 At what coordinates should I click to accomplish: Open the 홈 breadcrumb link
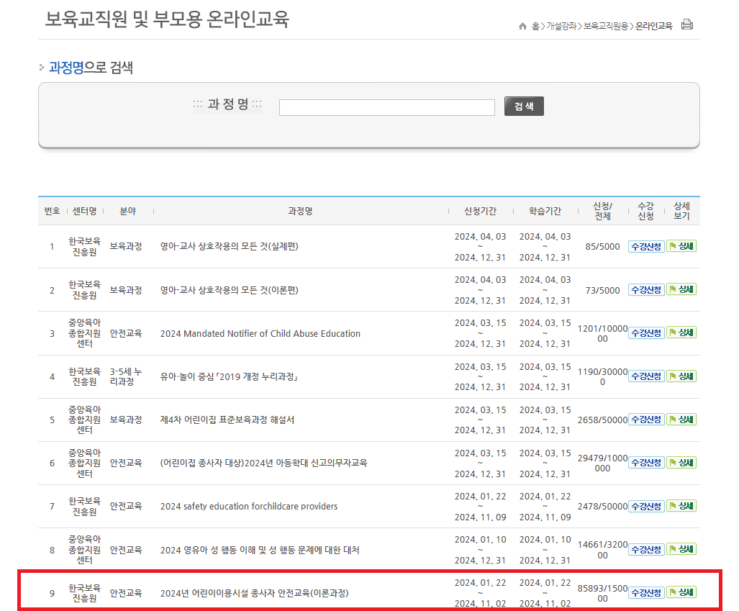tap(535, 24)
